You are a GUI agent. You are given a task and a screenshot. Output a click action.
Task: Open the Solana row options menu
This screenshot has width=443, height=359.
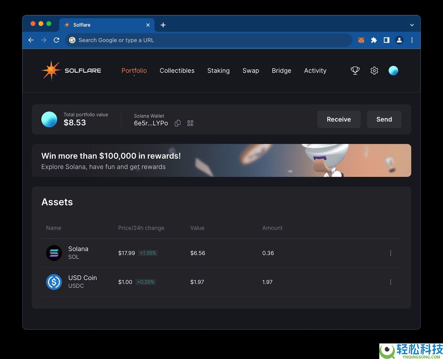click(390, 253)
